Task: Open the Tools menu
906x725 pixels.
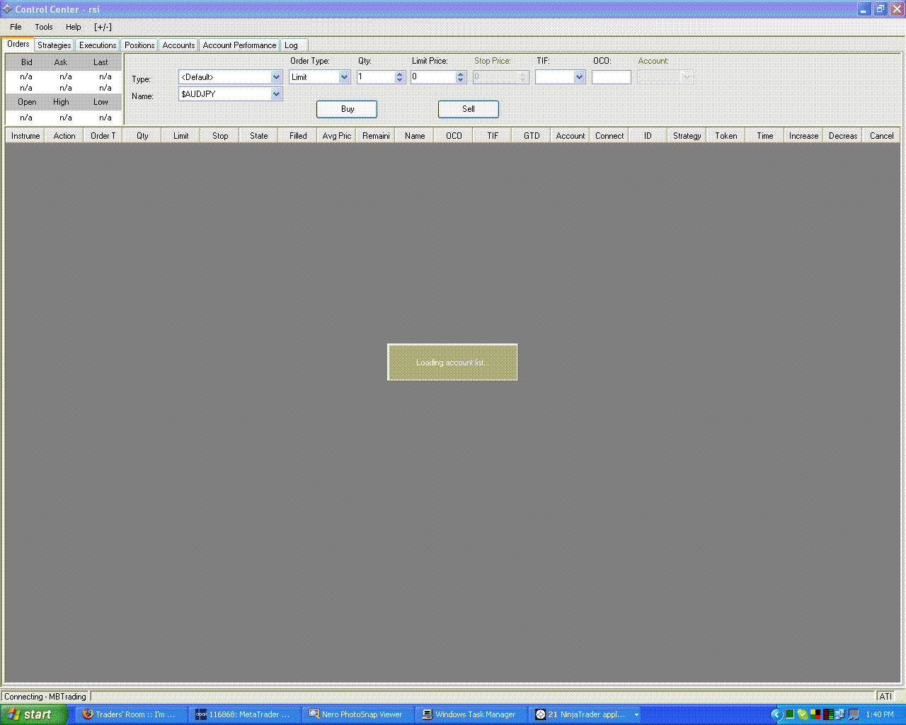Action: (x=44, y=27)
